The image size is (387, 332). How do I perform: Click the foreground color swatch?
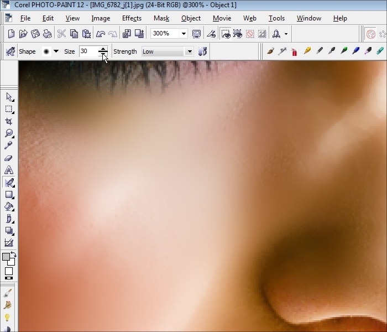(x=6, y=258)
